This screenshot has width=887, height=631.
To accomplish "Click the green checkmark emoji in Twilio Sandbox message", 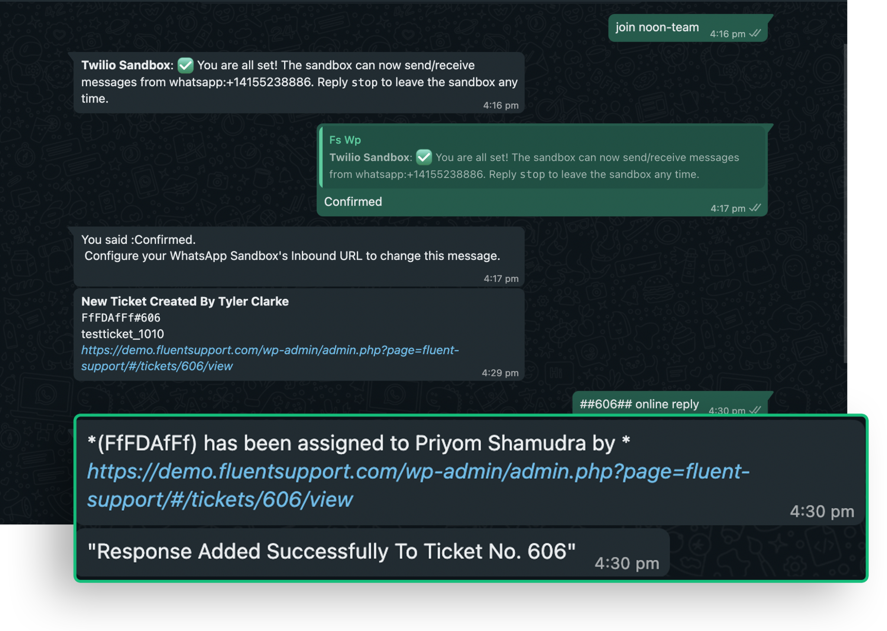I will tap(185, 65).
